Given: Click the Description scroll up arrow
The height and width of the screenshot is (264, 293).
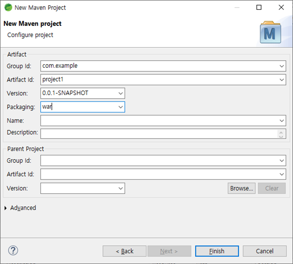Looking at the screenshot, I should point(281,132).
